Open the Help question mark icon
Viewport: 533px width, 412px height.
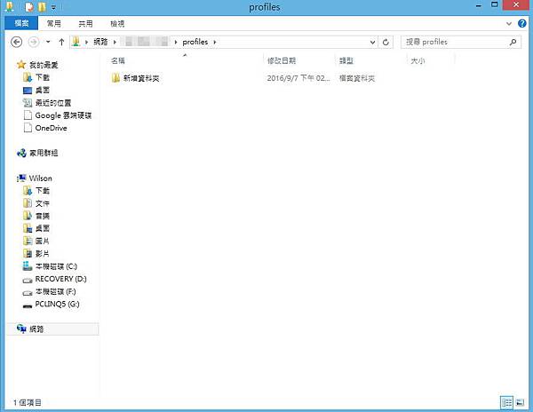521,23
